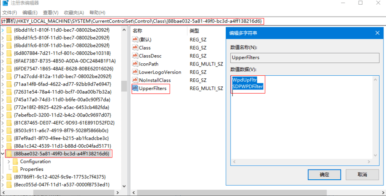
Task: Open the 文件(F) menu
Action: coord(9,12)
